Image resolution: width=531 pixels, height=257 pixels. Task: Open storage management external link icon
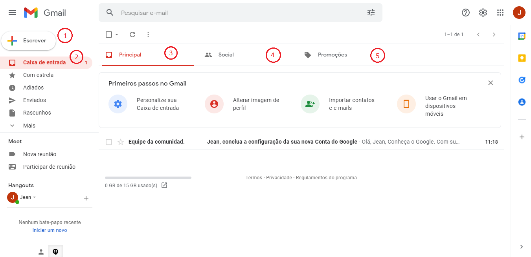click(x=164, y=185)
